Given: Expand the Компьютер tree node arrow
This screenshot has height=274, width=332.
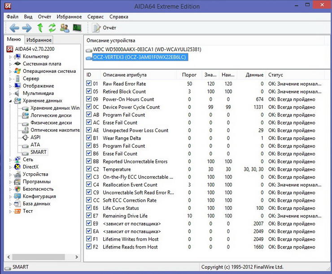Looking at the screenshot, I should [x=10, y=57].
